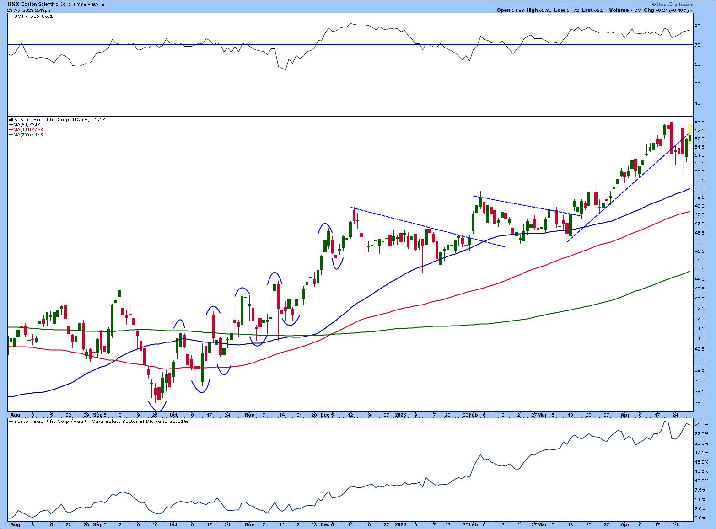Click the up-triangle icon after Chg percentage

(690, 10)
